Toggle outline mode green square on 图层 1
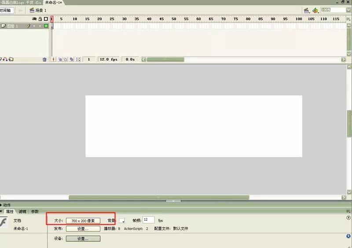 46,26
